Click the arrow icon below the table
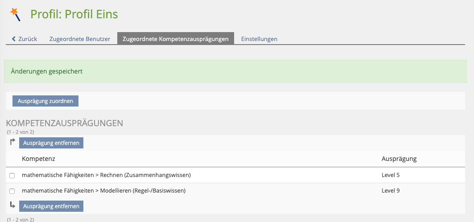The width and height of the screenshot is (474, 222). coord(12,205)
